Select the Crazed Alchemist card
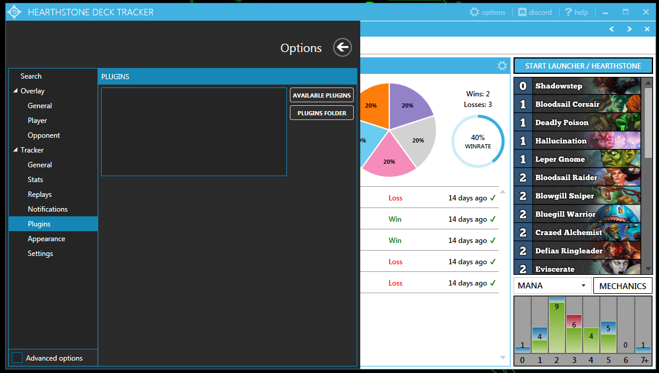The height and width of the screenshot is (373, 659). point(577,233)
